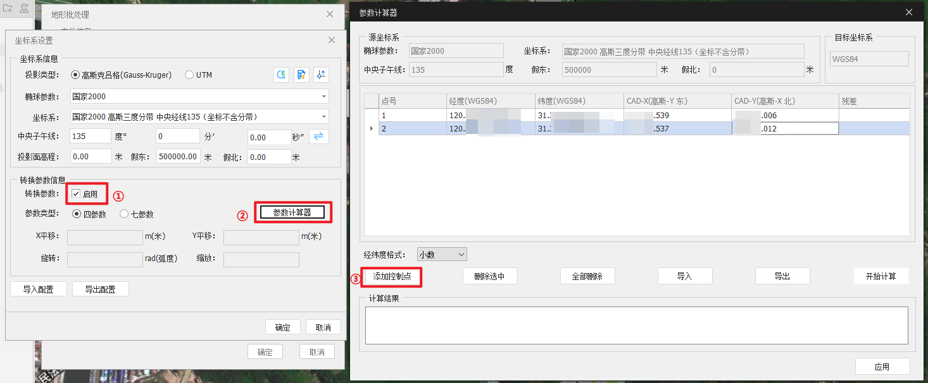Image resolution: width=928 pixels, height=383 pixels.
Task: Choose the 七参数 parameter type
Action: click(124, 214)
